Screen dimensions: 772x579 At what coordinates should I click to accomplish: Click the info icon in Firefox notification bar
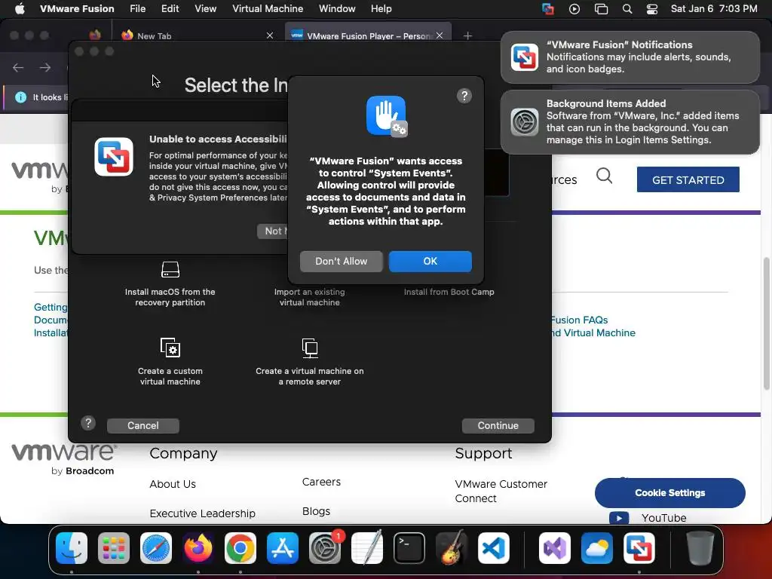[x=20, y=97]
